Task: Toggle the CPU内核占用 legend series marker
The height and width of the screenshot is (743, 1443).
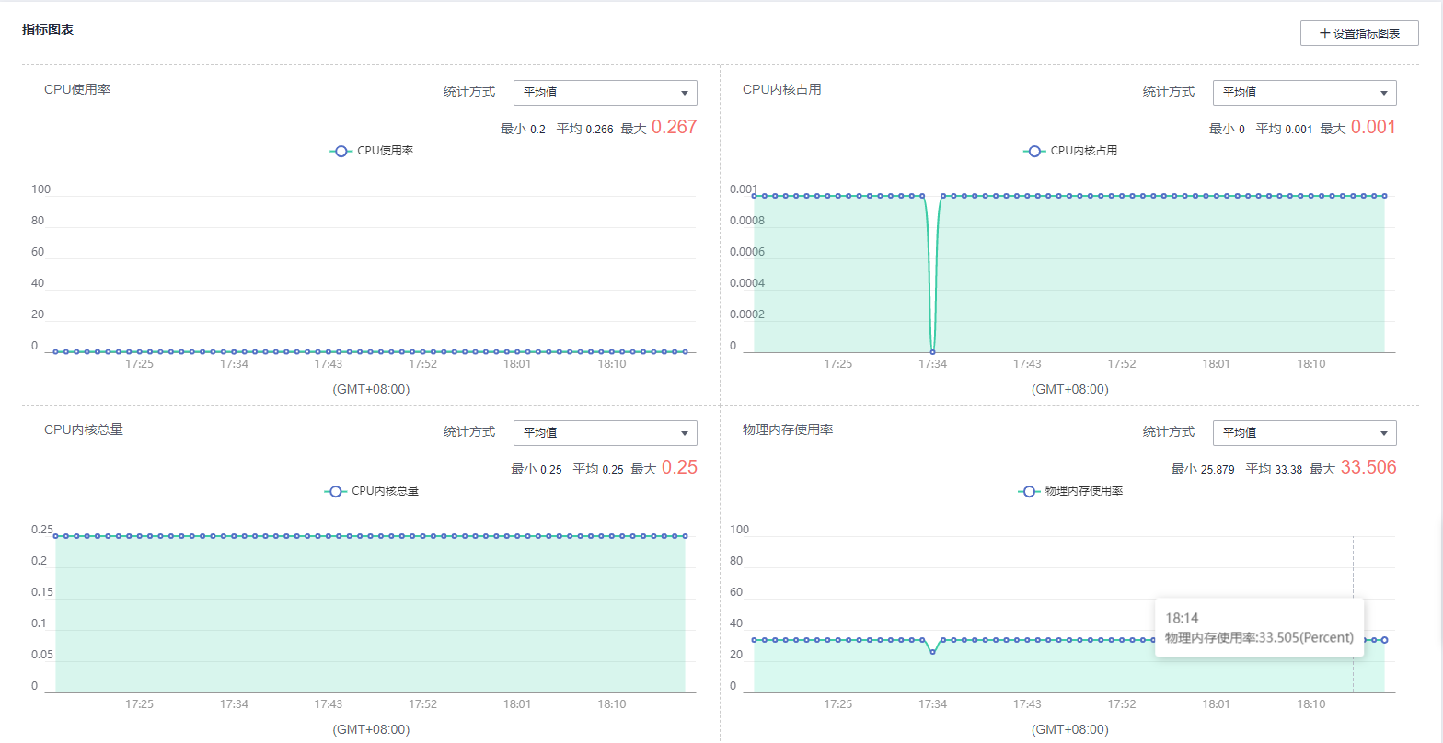Action: [1034, 151]
